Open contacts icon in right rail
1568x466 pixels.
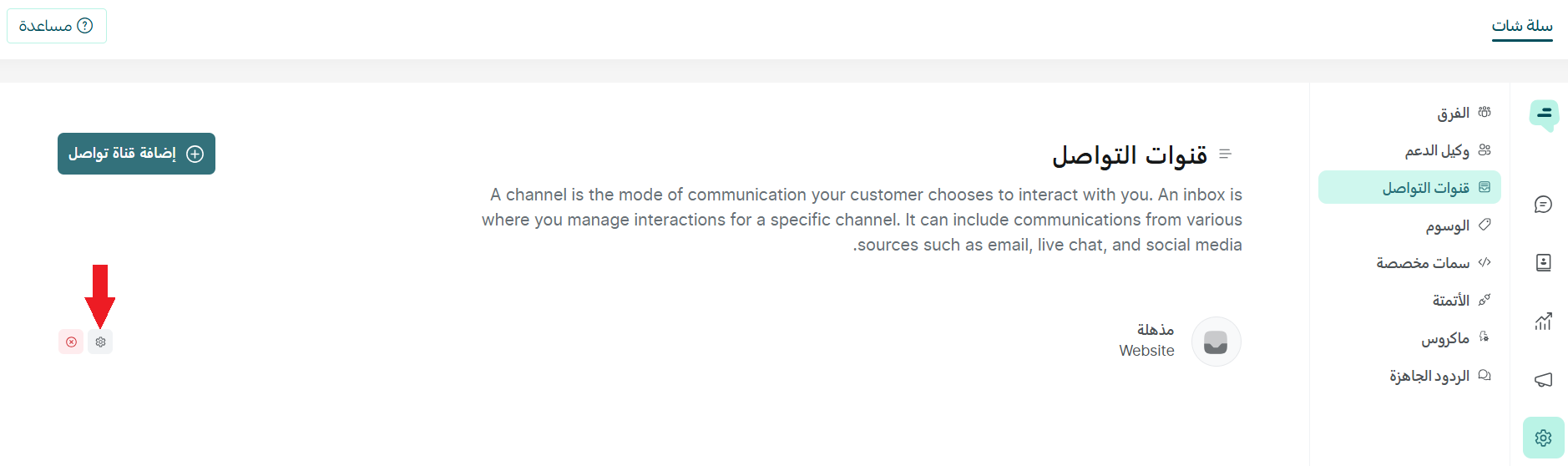(x=1543, y=263)
